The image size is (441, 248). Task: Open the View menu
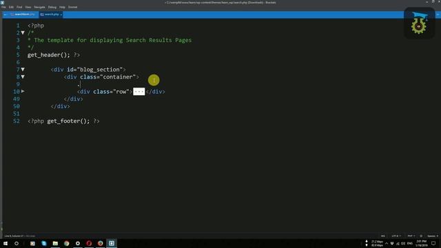point(28,7)
